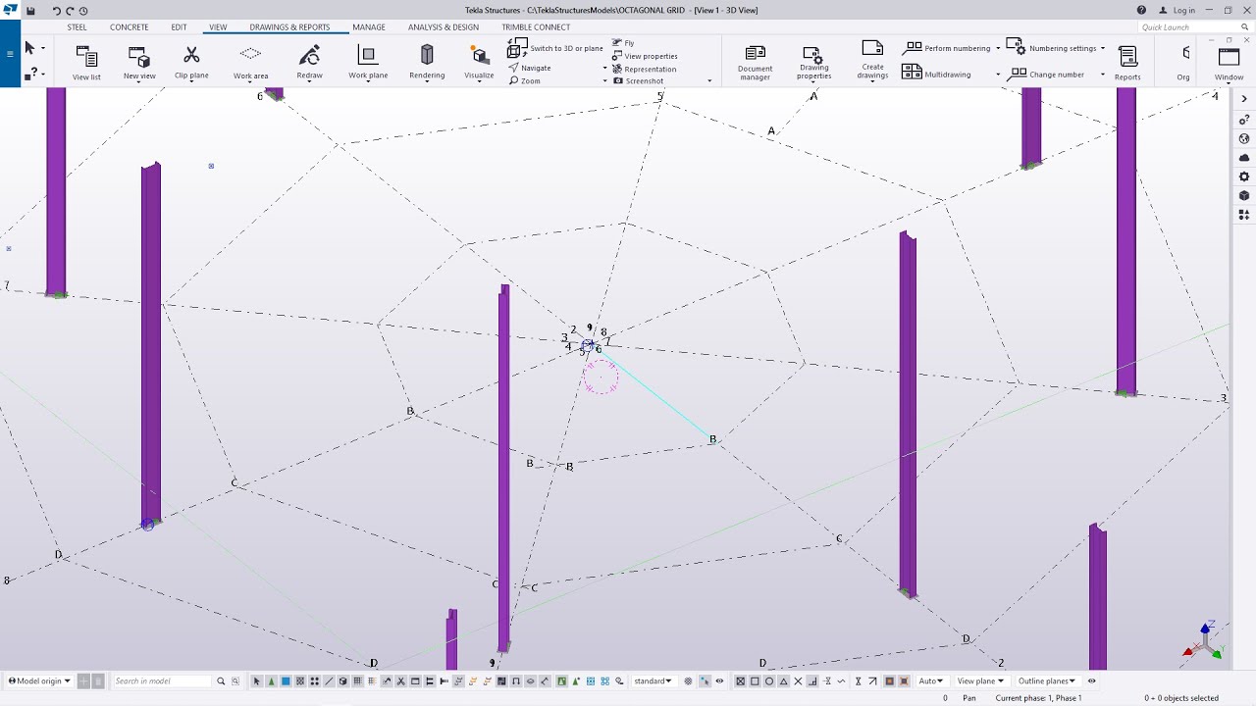Open the Tekla file menu hamburger icon
This screenshot has height=706, width=1256.
click(10, 53)
